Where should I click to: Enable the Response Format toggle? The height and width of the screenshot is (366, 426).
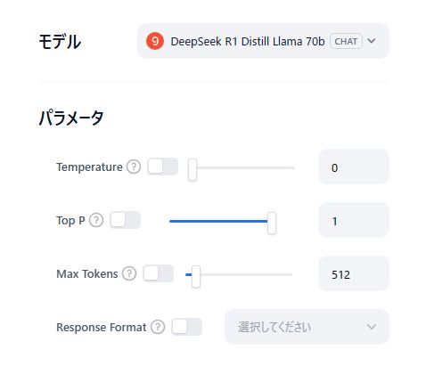click(186, 327)
